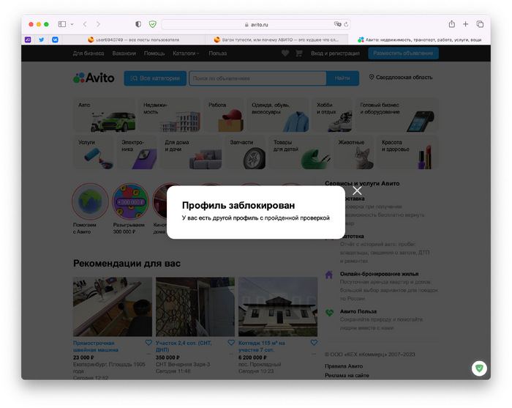Switch to the 'Вагон тупости' tab
512x408 pixels.
click(276, 40)
